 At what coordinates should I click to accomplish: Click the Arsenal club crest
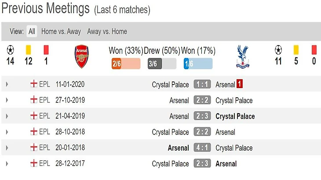[82, 56]
